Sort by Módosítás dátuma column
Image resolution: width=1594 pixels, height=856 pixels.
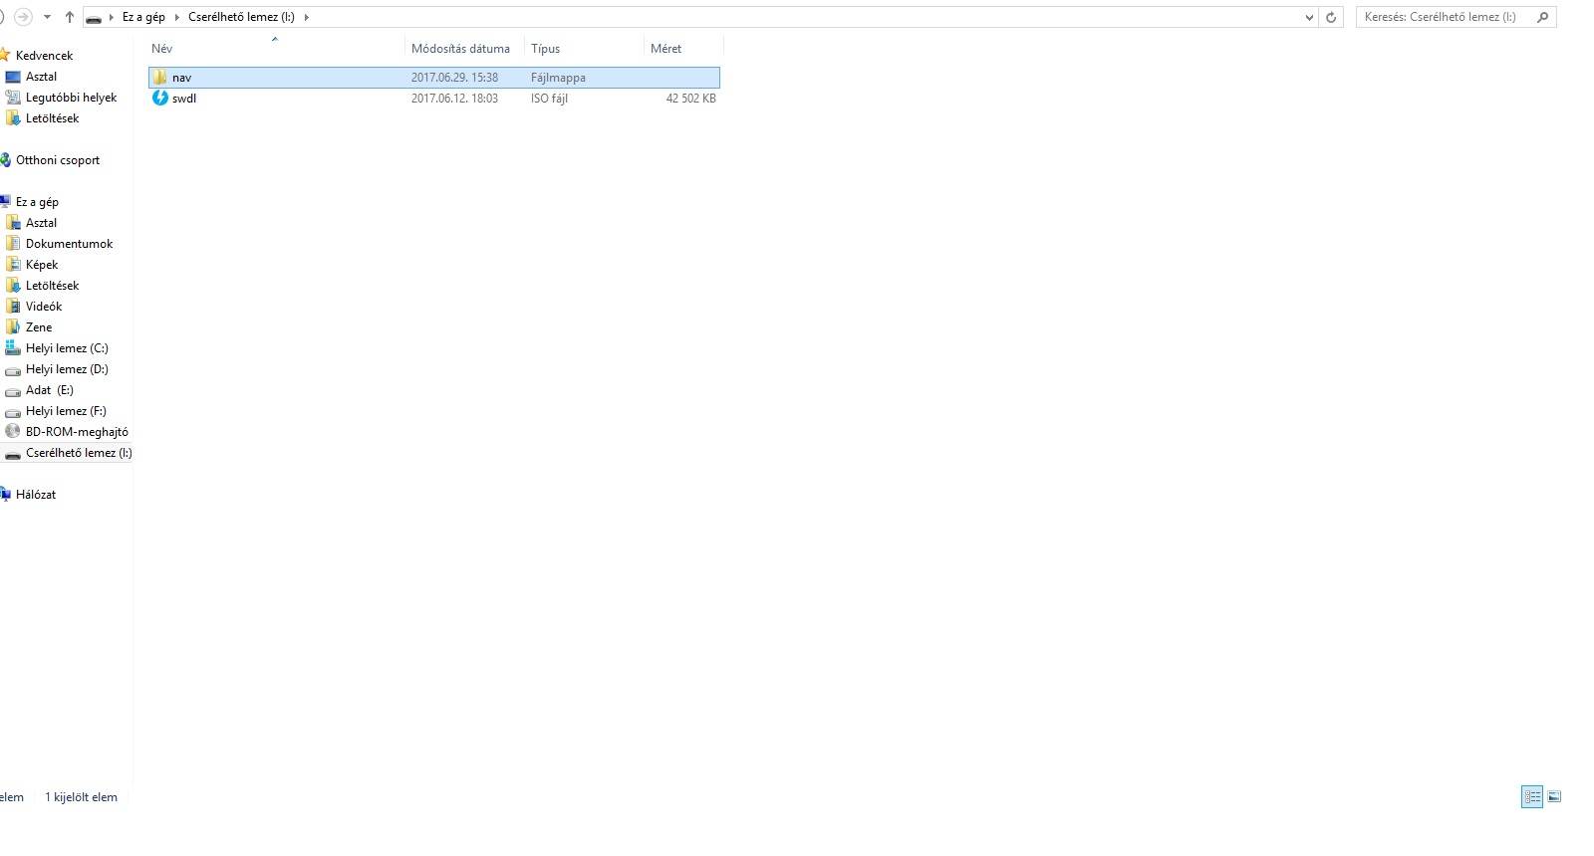(x=460, y=49)
